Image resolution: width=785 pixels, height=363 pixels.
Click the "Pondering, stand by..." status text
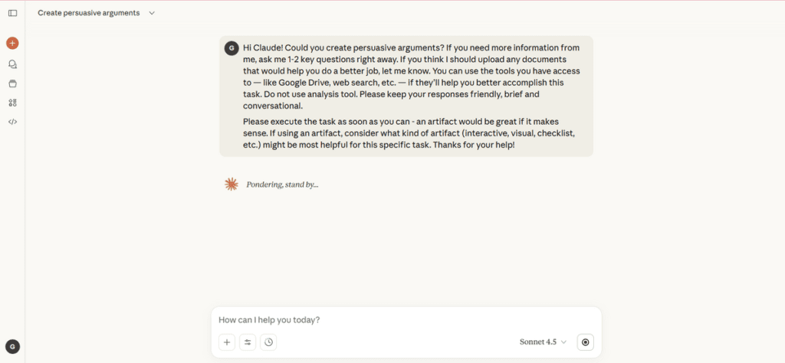282,185
